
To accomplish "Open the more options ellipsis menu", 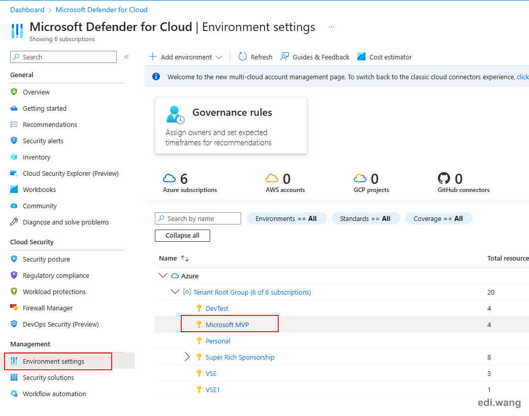I will tap(332, 27).
